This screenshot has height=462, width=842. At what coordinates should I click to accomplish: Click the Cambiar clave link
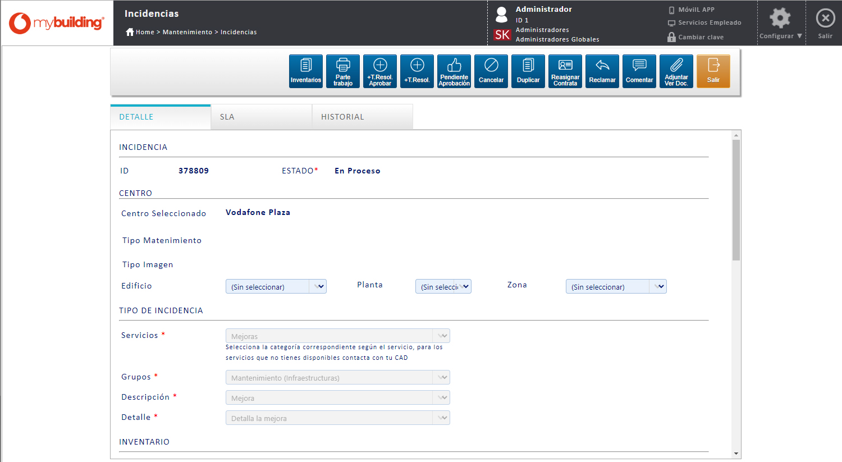pos(701,37)
